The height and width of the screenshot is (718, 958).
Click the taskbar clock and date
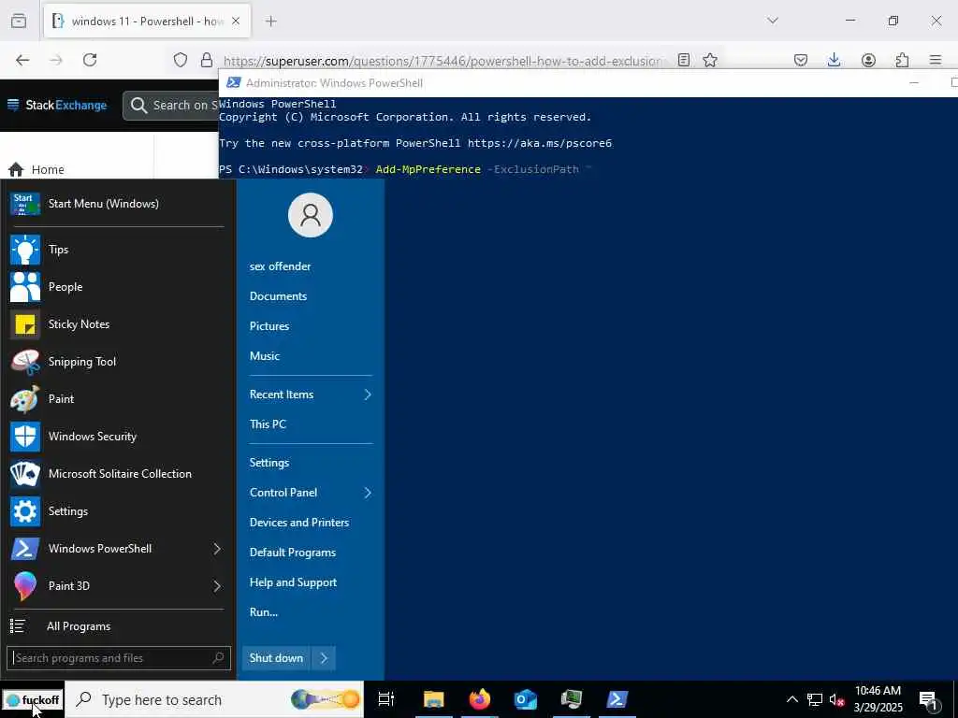[878, 699]
